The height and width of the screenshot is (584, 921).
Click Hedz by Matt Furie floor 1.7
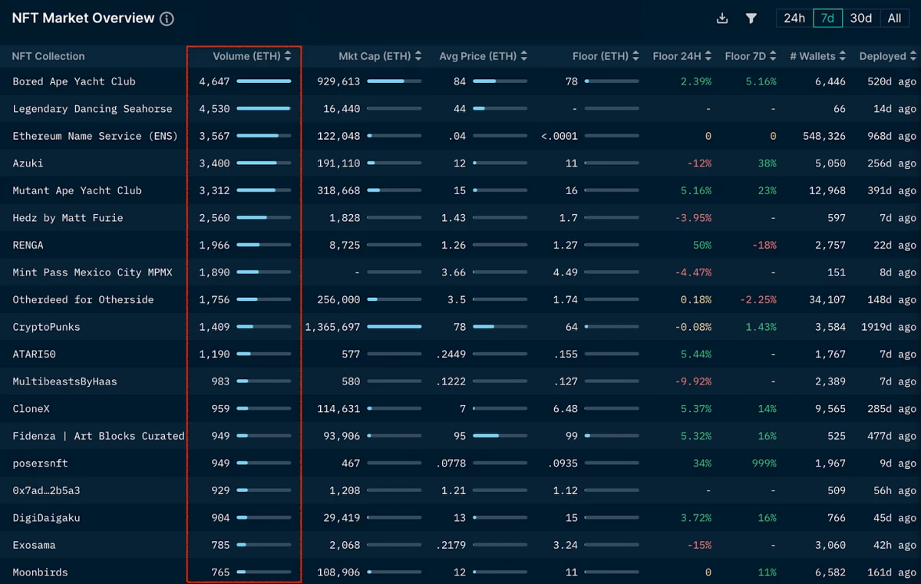point(568,218)
